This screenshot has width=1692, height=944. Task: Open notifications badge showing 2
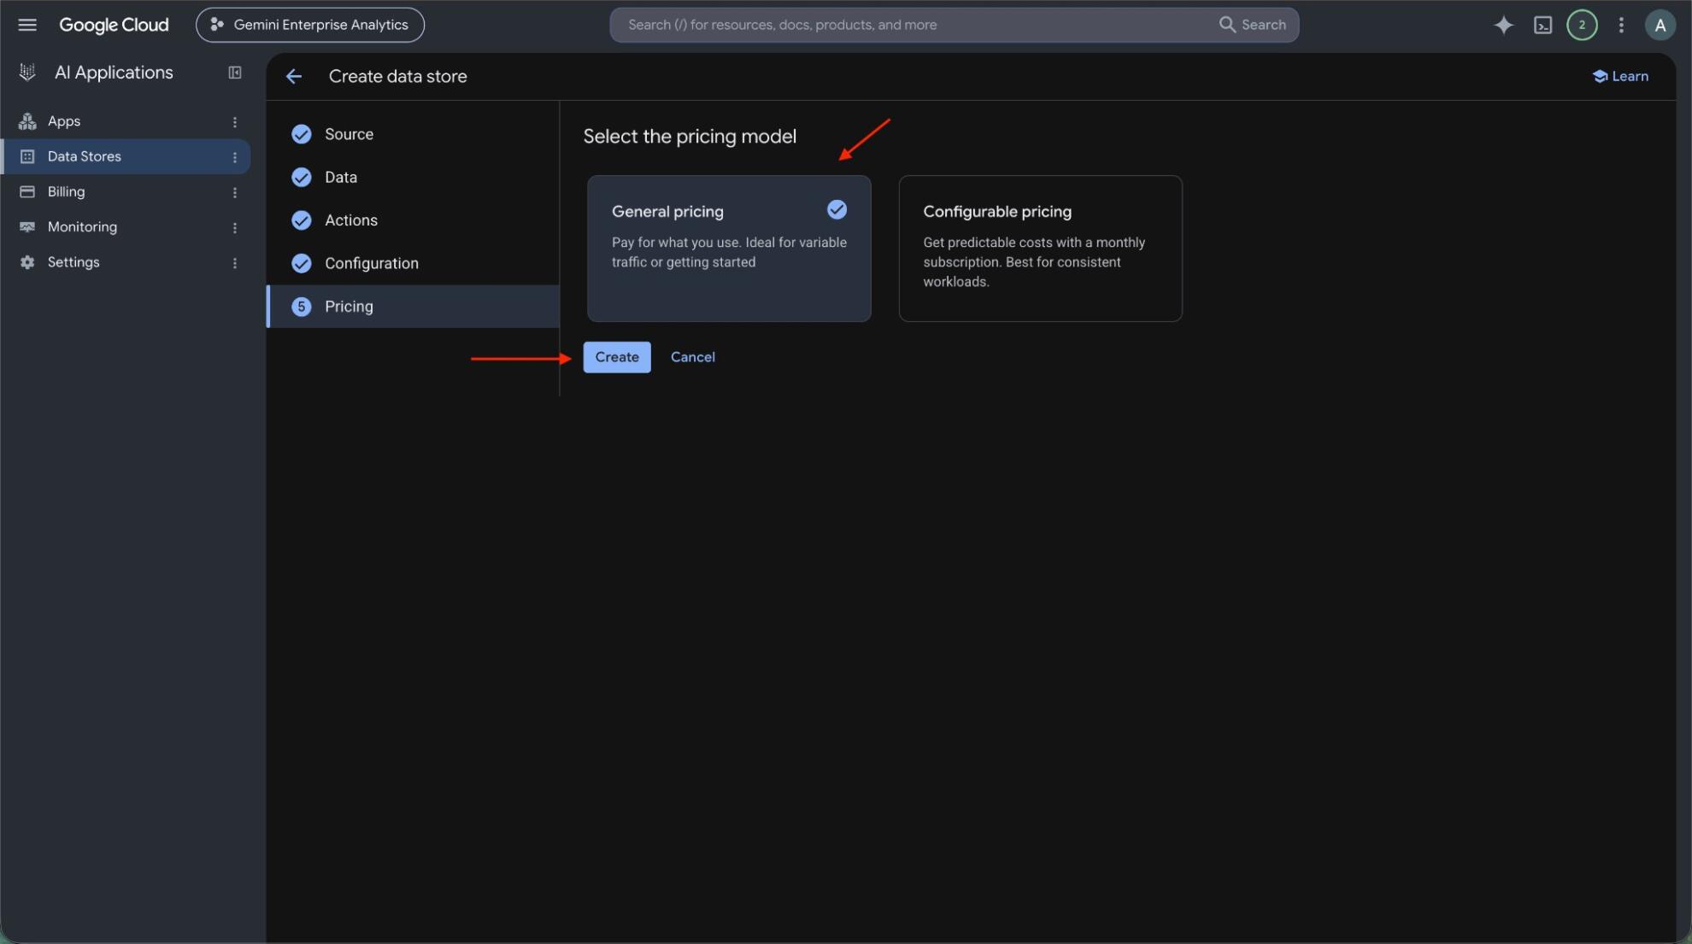tap(1582, 25)
